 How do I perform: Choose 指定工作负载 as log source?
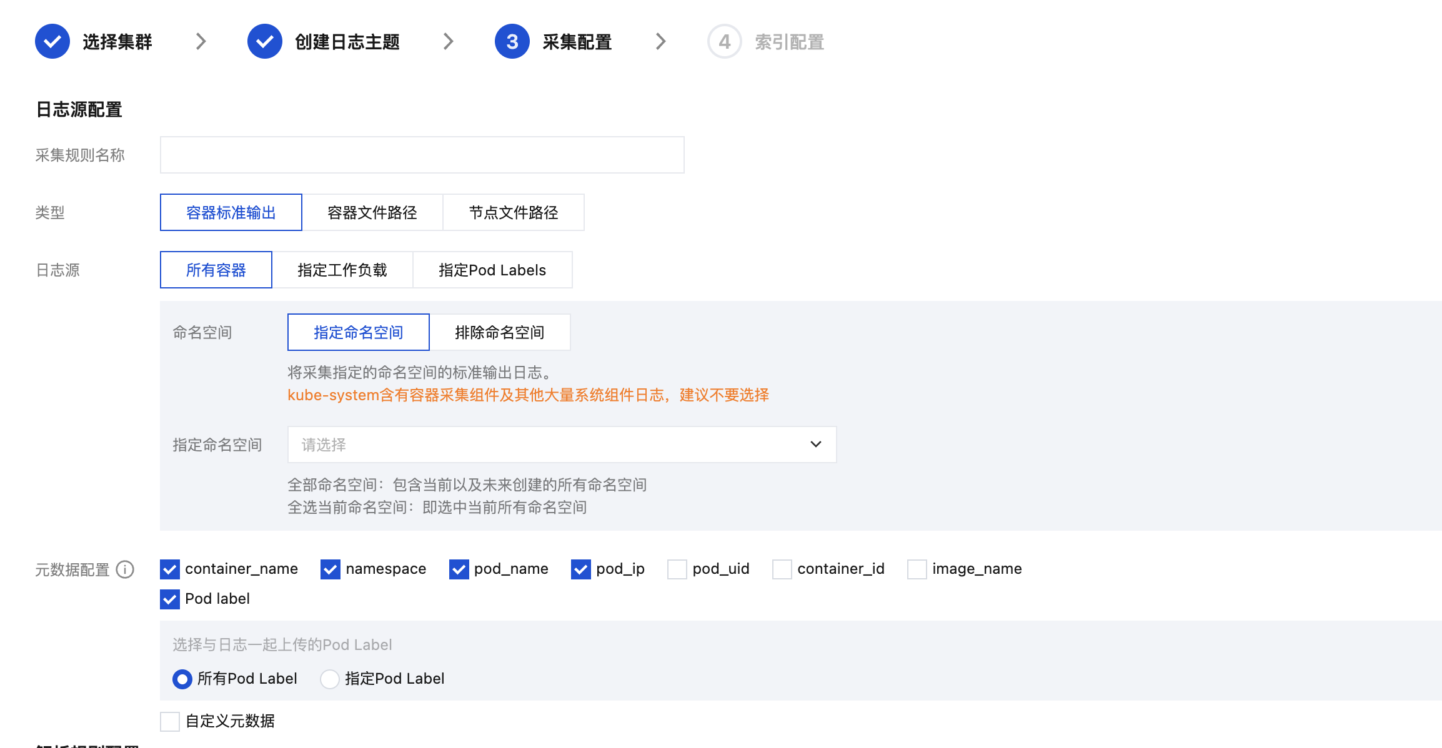[x=342, y=270]
